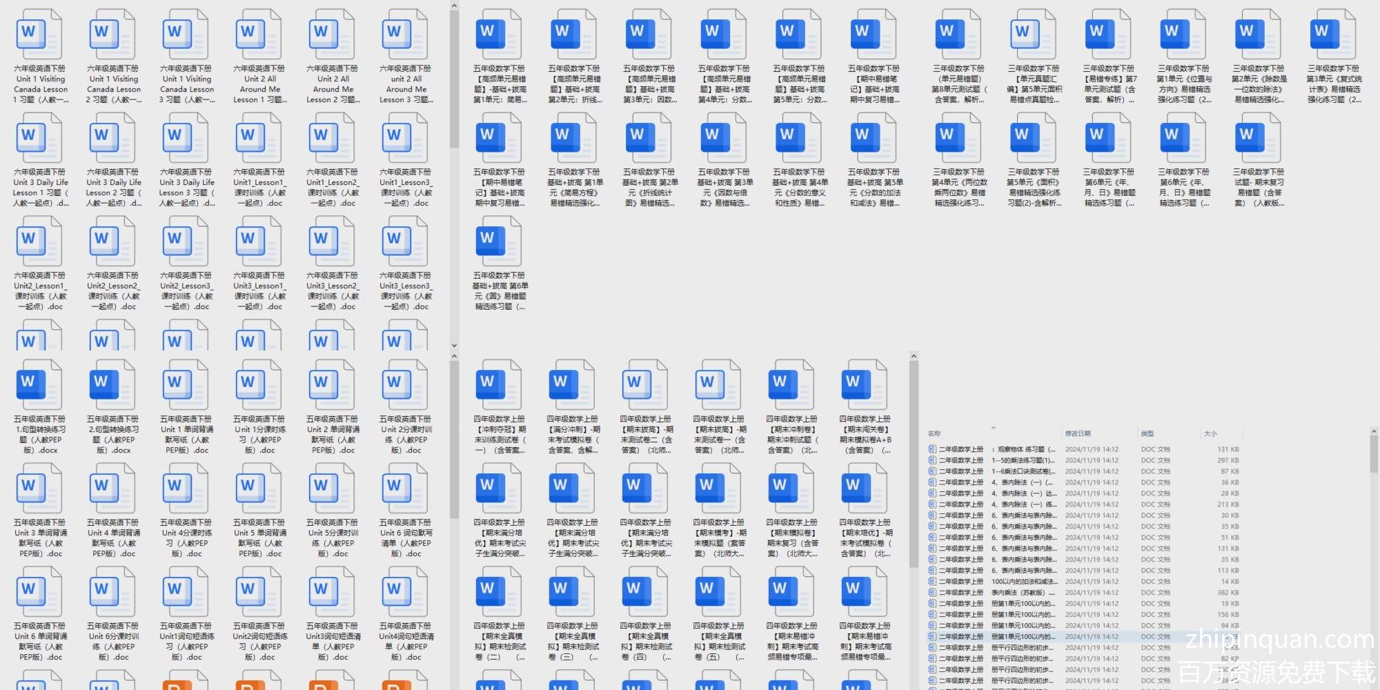Sort the file list by 修改日期 column
Screen dimensions: 1380x690
[1078, 433]
